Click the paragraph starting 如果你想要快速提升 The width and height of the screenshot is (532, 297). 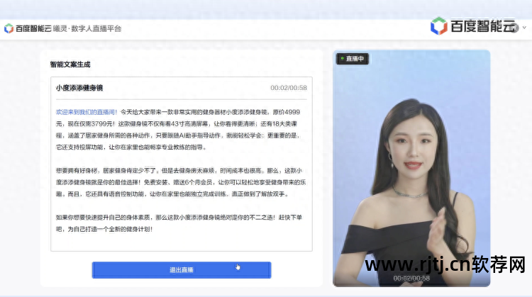[x=179, y=223]
